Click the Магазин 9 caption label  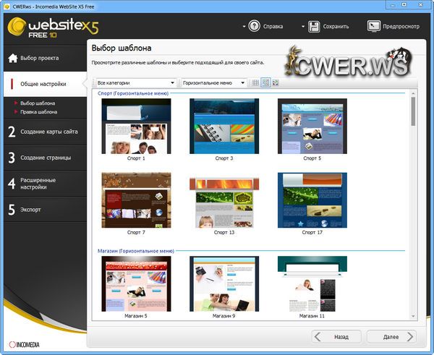click(224, 316)
